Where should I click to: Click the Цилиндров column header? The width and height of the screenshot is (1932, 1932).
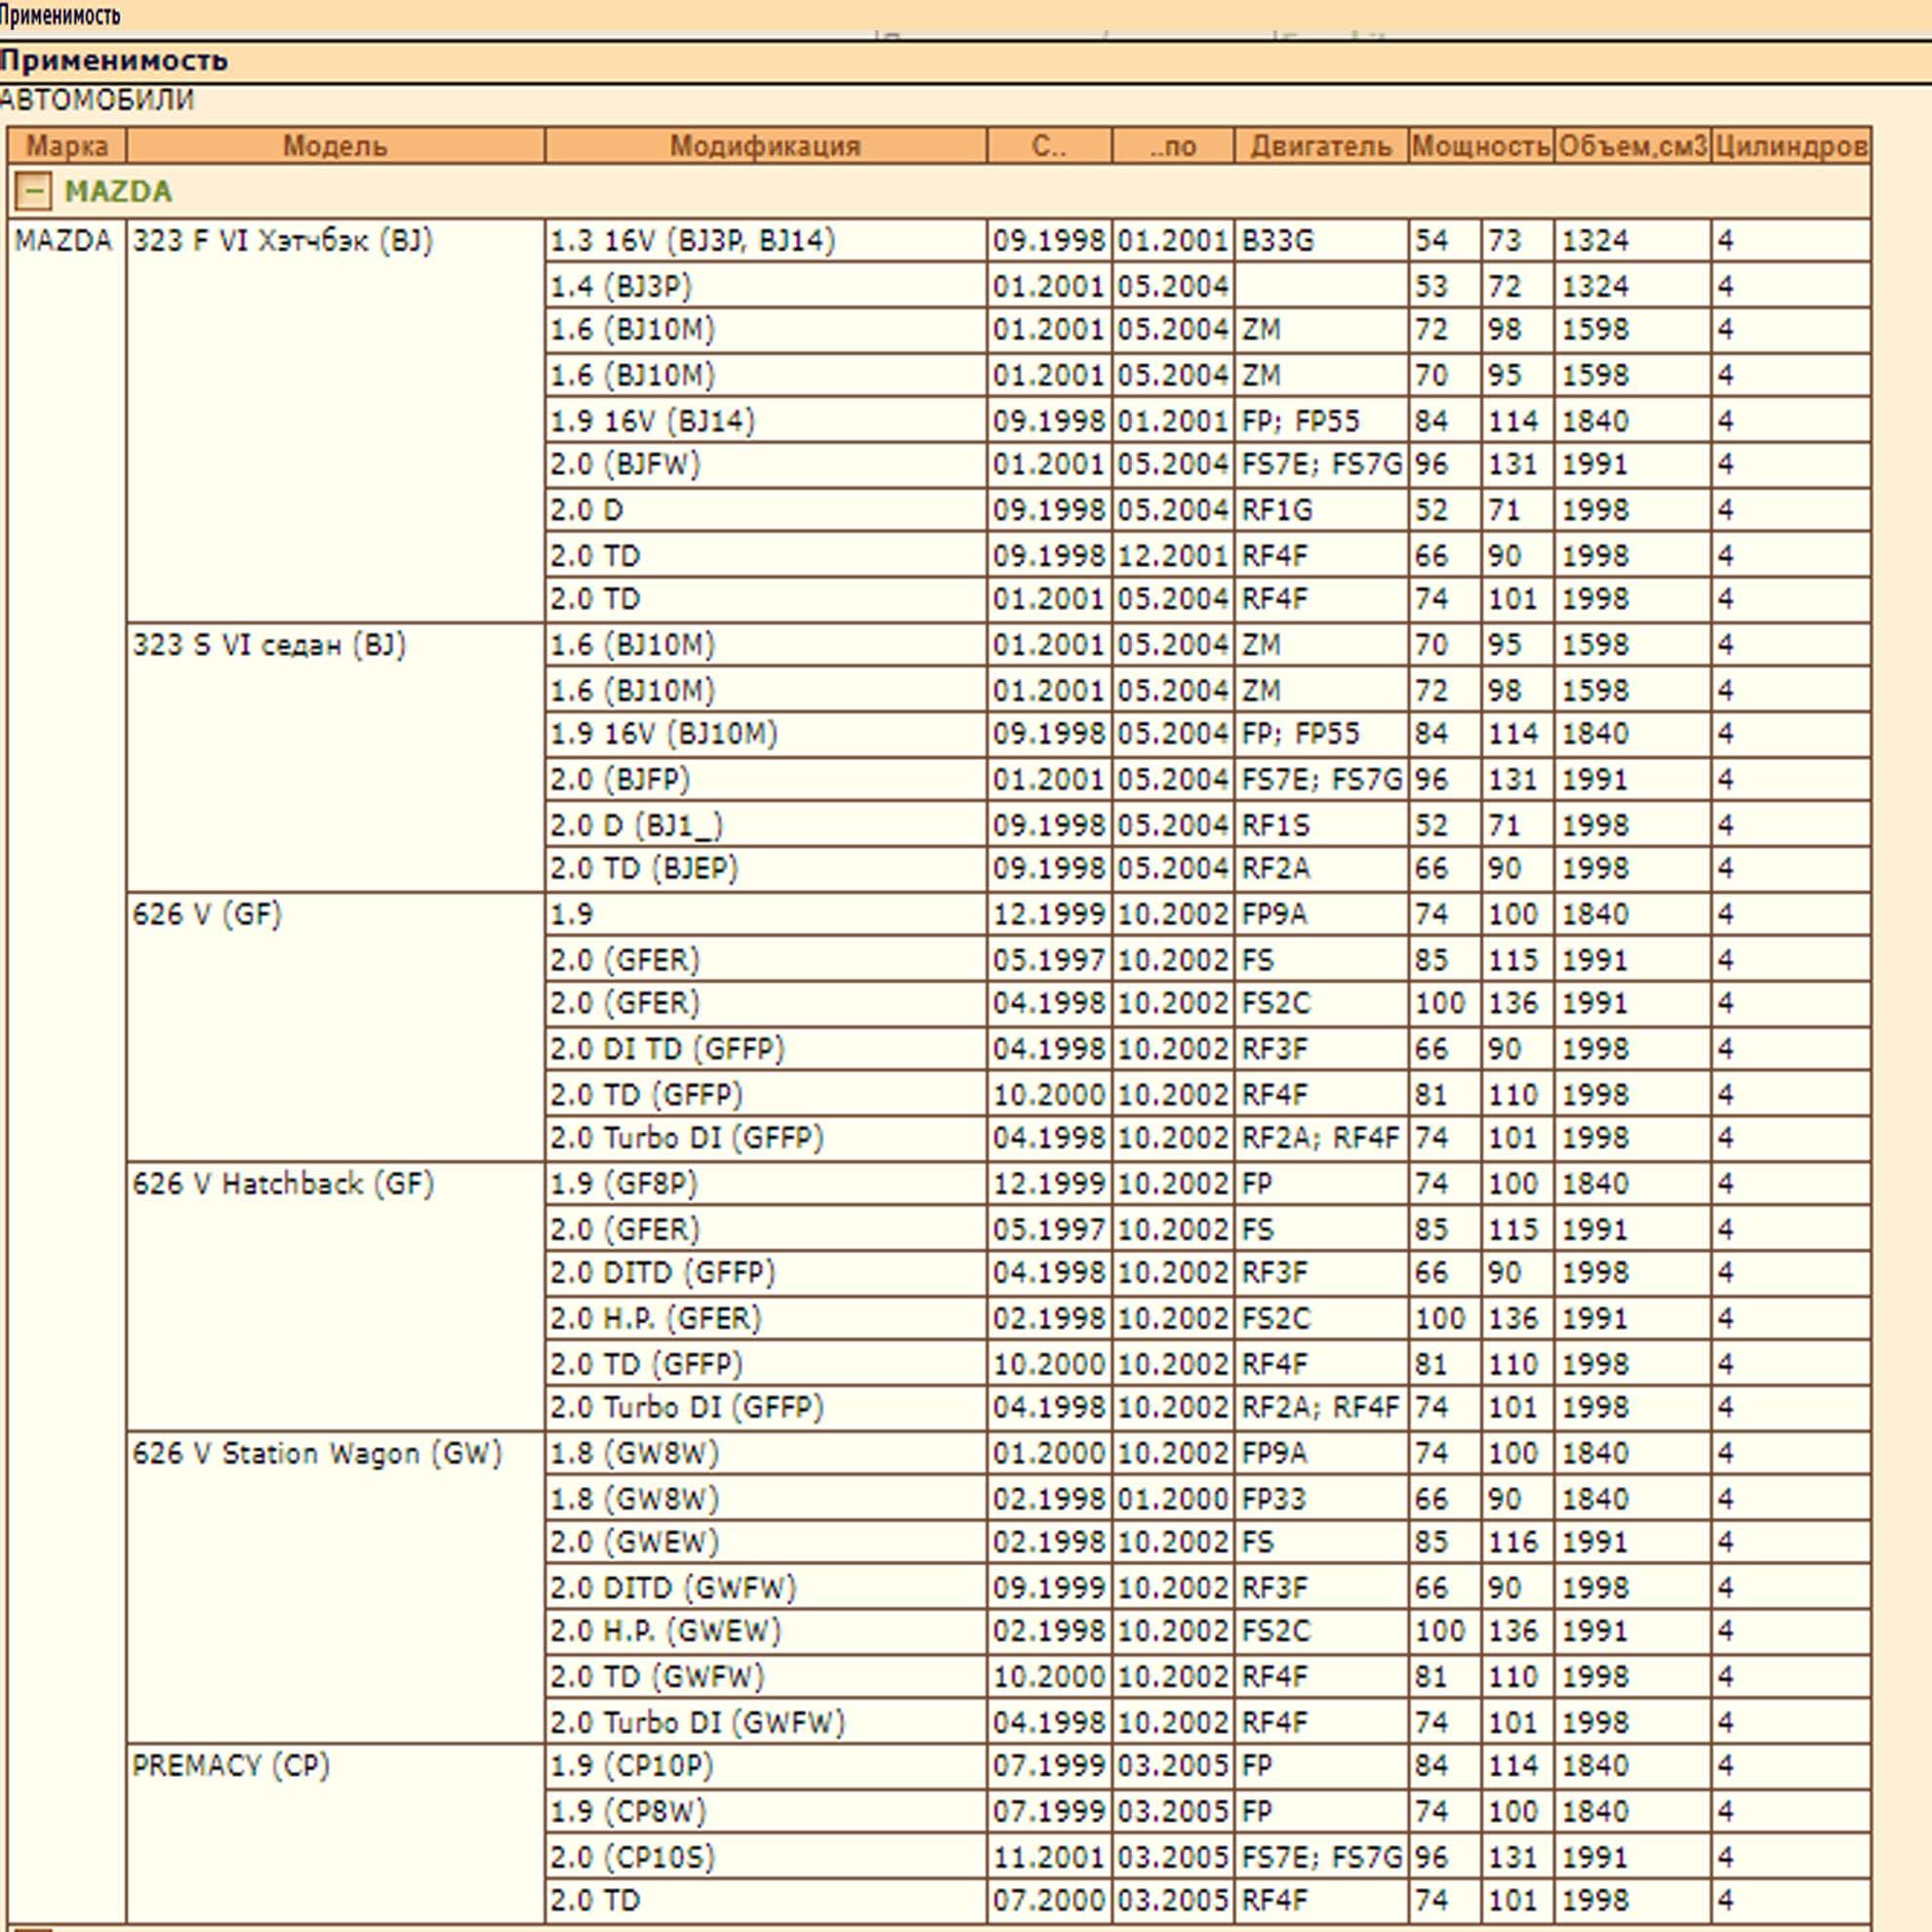[x=1791, y=146]
